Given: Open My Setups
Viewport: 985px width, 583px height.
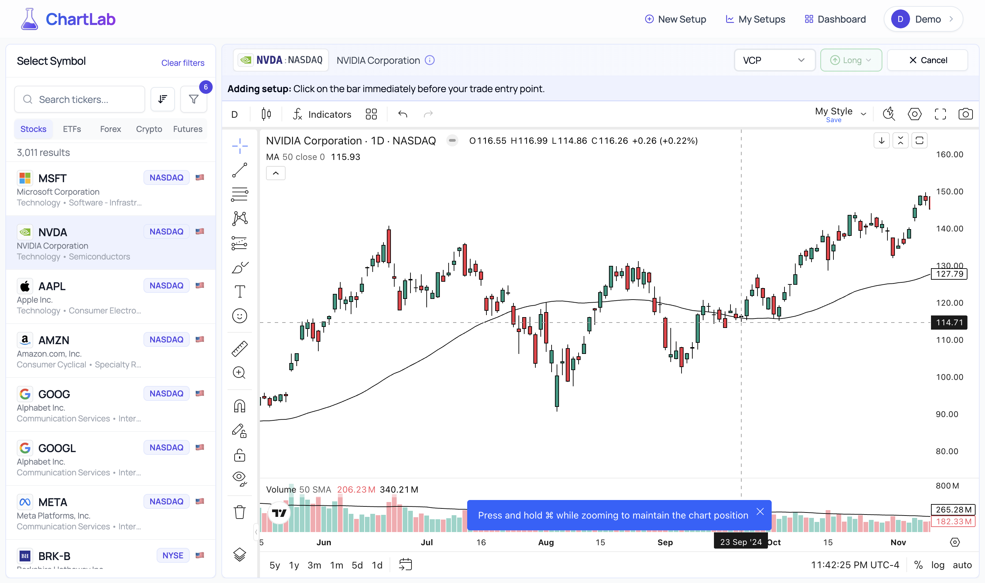Looking at the screenshot, I should coord(755,19).
